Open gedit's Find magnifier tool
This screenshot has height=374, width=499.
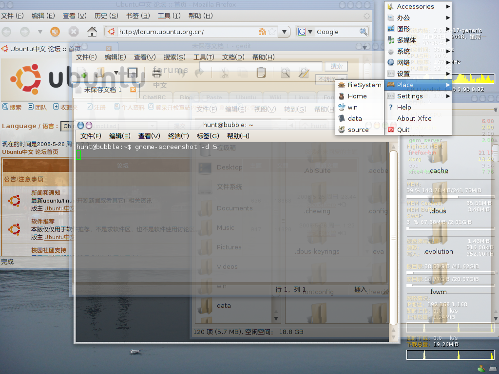tap(285, 73)
